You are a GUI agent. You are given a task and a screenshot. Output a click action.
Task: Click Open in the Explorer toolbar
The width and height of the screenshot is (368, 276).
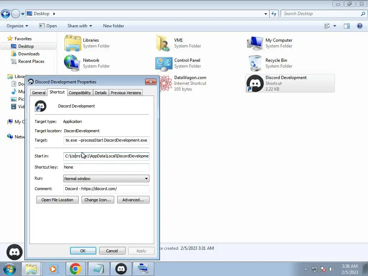[48, 26]
